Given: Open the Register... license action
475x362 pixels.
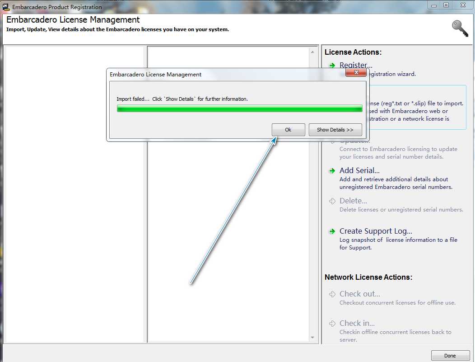Looking at the screenshot, I should point(356,65).
